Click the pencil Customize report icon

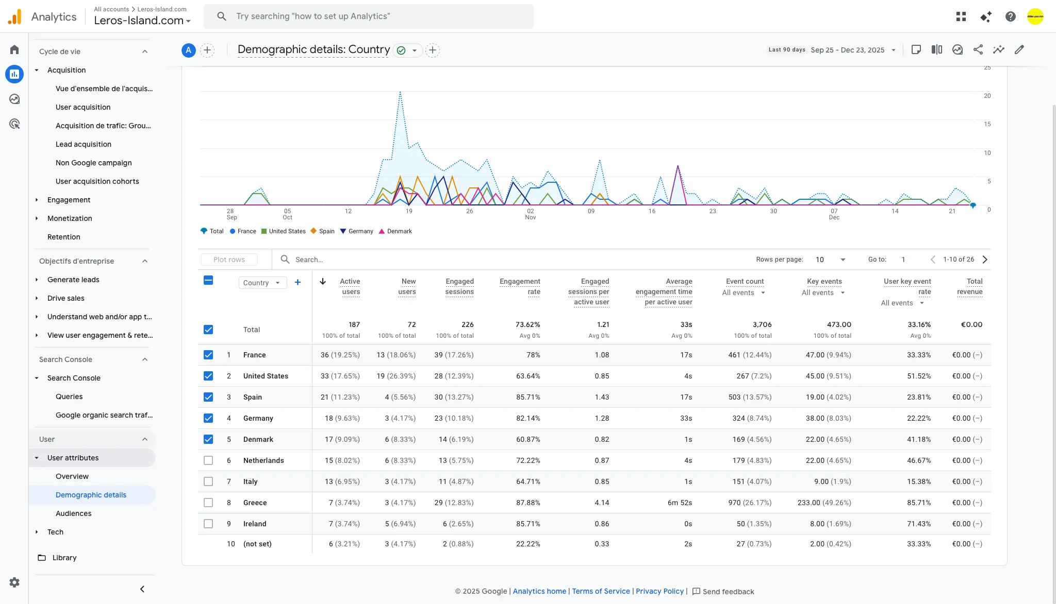[1019, 49]
